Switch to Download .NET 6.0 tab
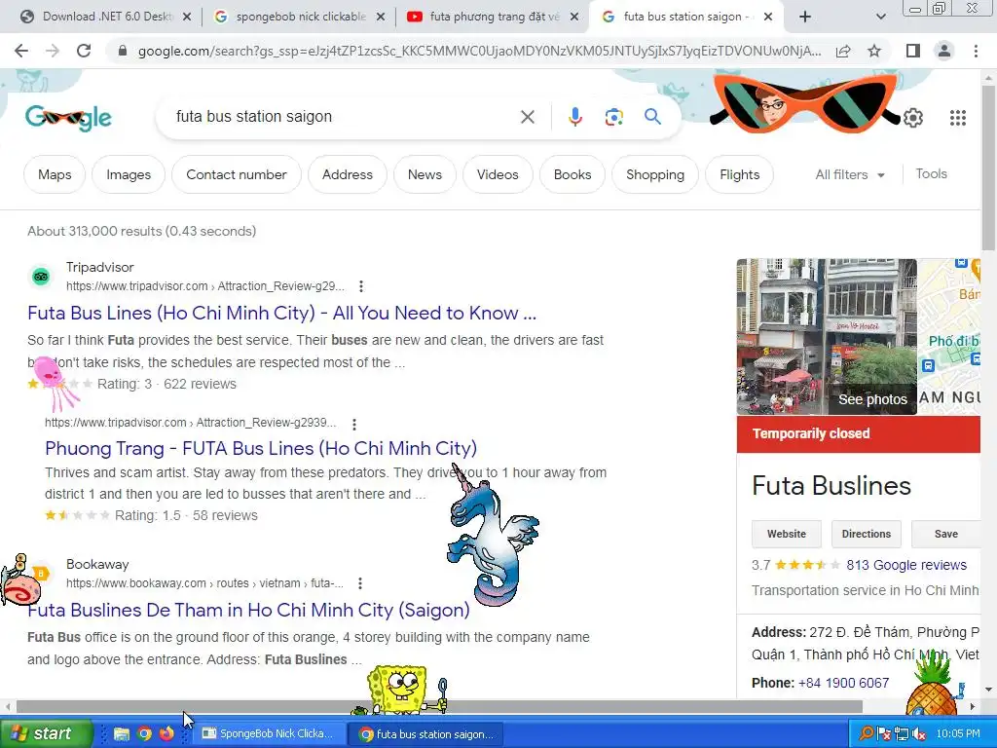997x748 pixels. tap(105, 17)
